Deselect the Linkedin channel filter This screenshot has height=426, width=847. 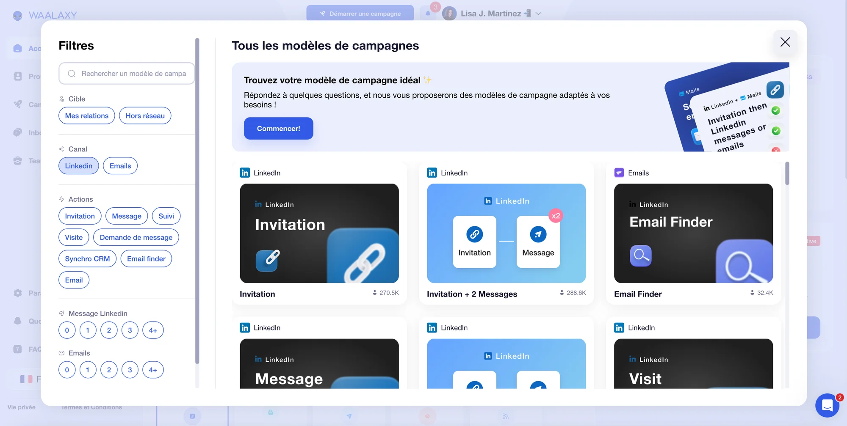coord(79,166)
